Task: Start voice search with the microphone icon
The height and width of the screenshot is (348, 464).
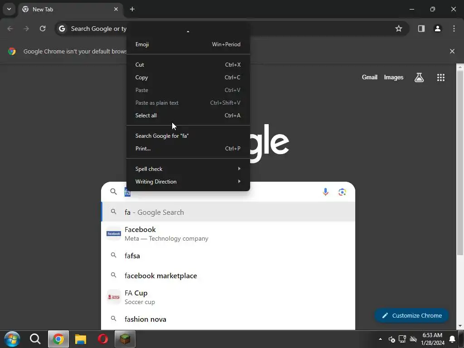Action: pos(325,192)
